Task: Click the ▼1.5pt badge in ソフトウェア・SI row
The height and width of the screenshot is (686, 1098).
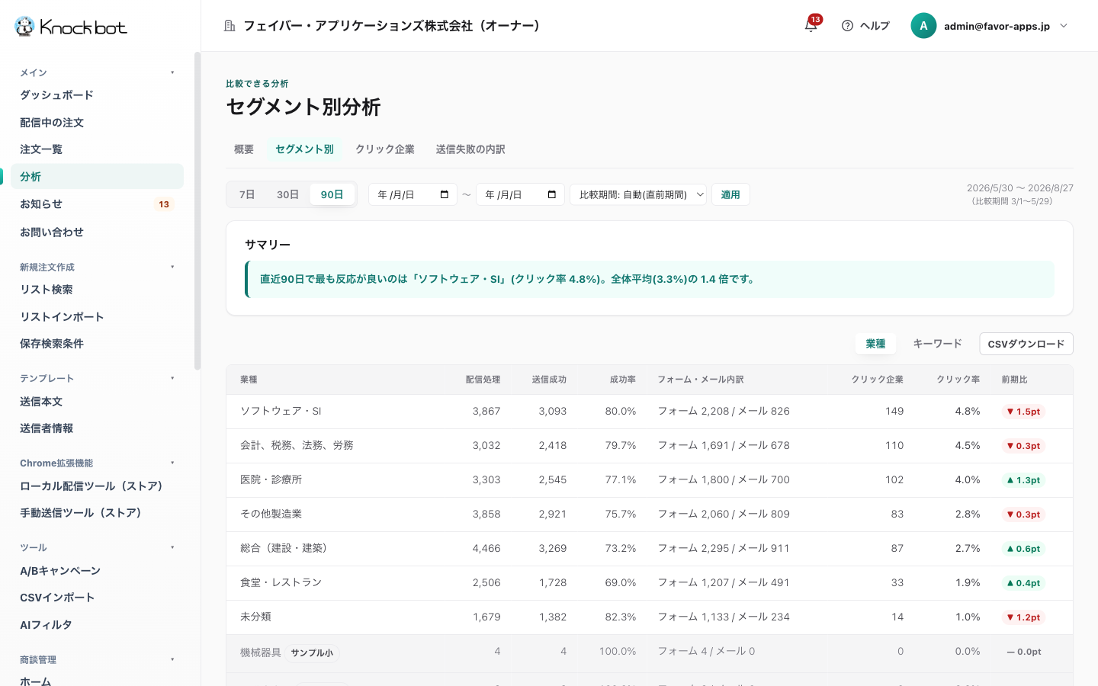Action: tap(1023, 412)
